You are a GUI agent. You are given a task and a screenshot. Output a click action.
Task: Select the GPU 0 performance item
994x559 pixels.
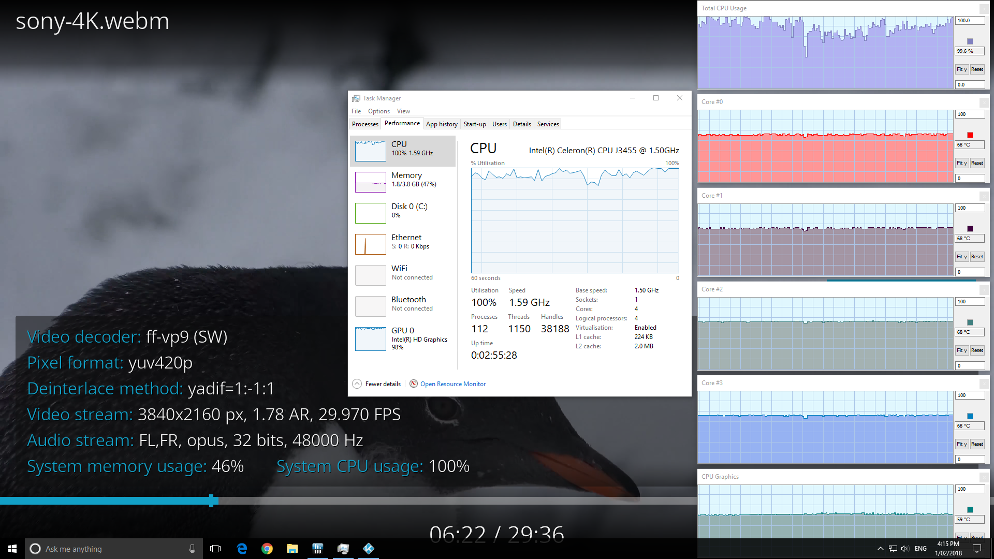point(403,339)
